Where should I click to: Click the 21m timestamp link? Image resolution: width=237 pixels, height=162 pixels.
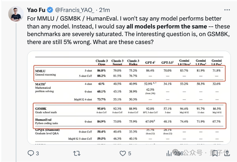point(104,10)
